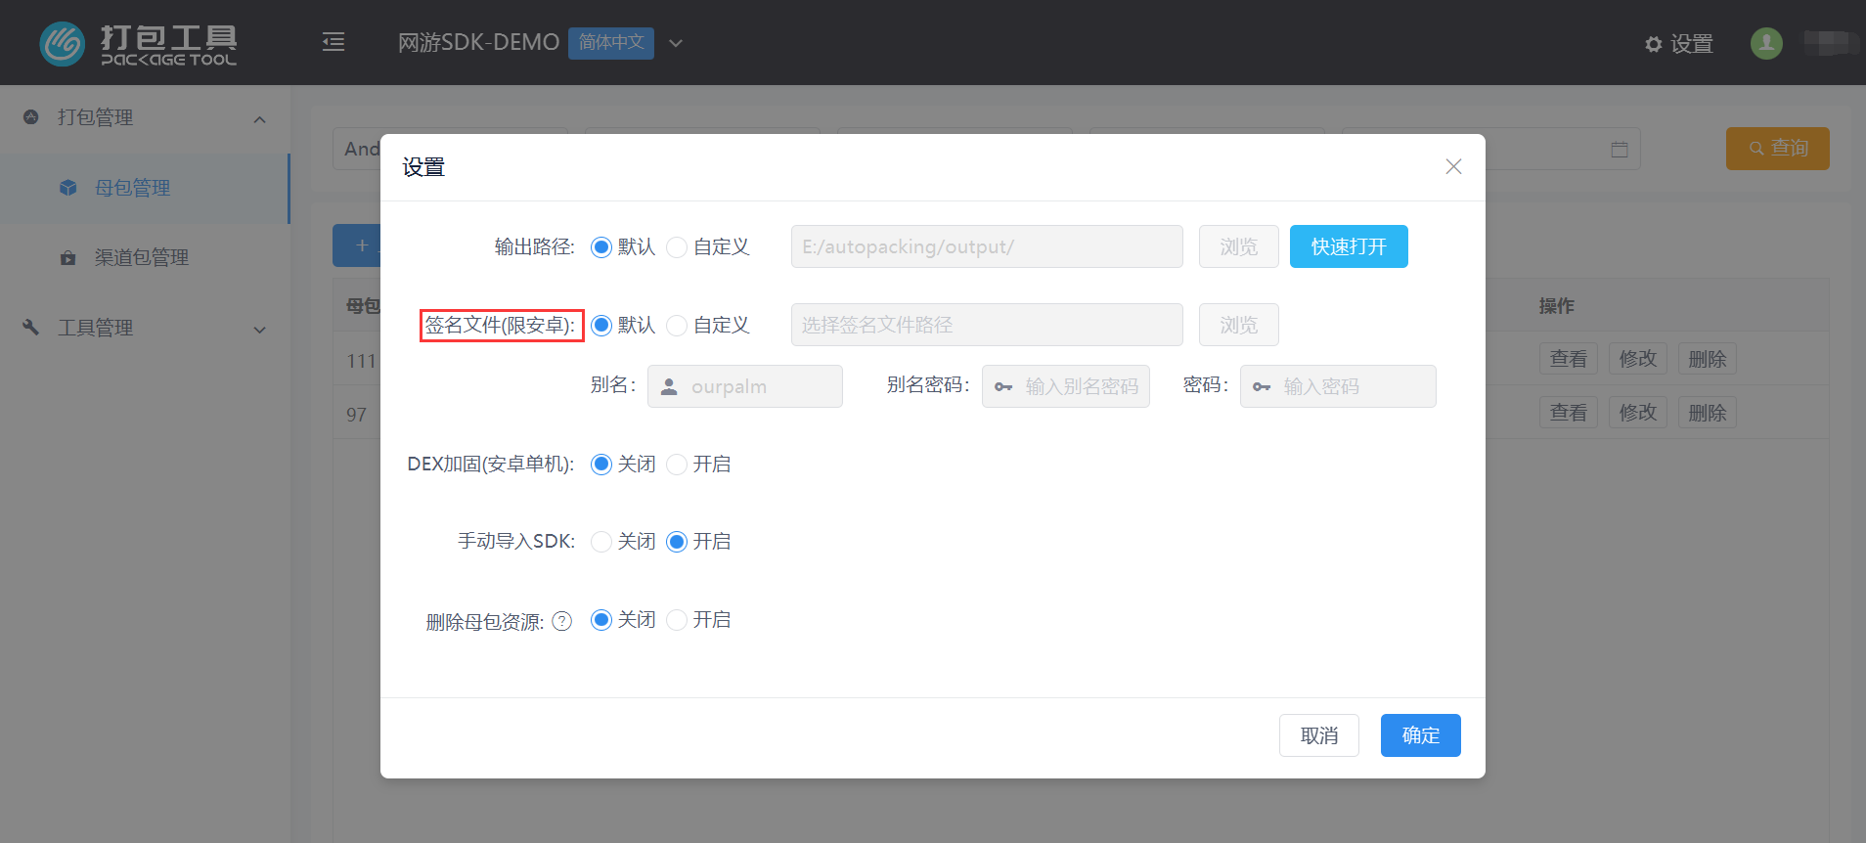Viewport: 1866px width, 843px height.
Task: Click the Package Tool logo
Action: click(138, 44)
